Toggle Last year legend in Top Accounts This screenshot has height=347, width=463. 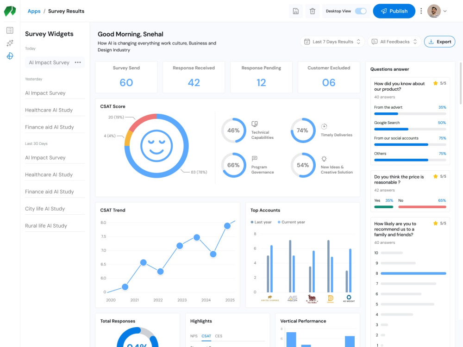261,222
